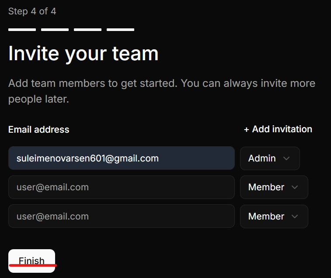Select the bottom row's empty email field
331x278 pixels.
point(121,216)
